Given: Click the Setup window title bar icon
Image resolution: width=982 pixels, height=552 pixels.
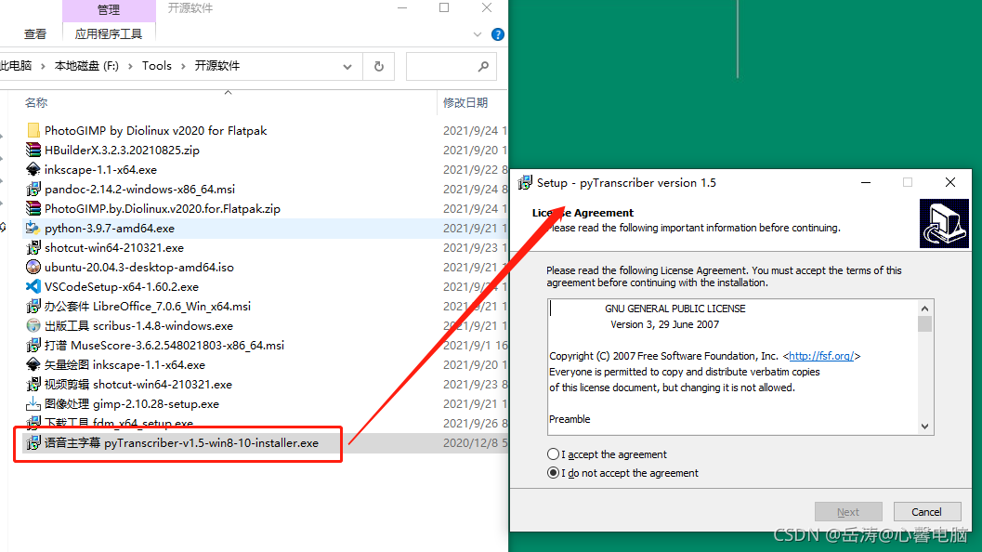Looking at the screenshot, I should (x=525, y=182).
